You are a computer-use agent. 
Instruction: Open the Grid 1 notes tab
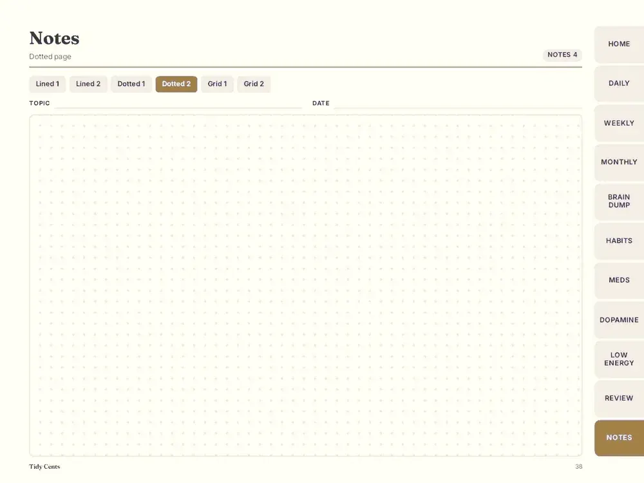(x=217, y=84)
